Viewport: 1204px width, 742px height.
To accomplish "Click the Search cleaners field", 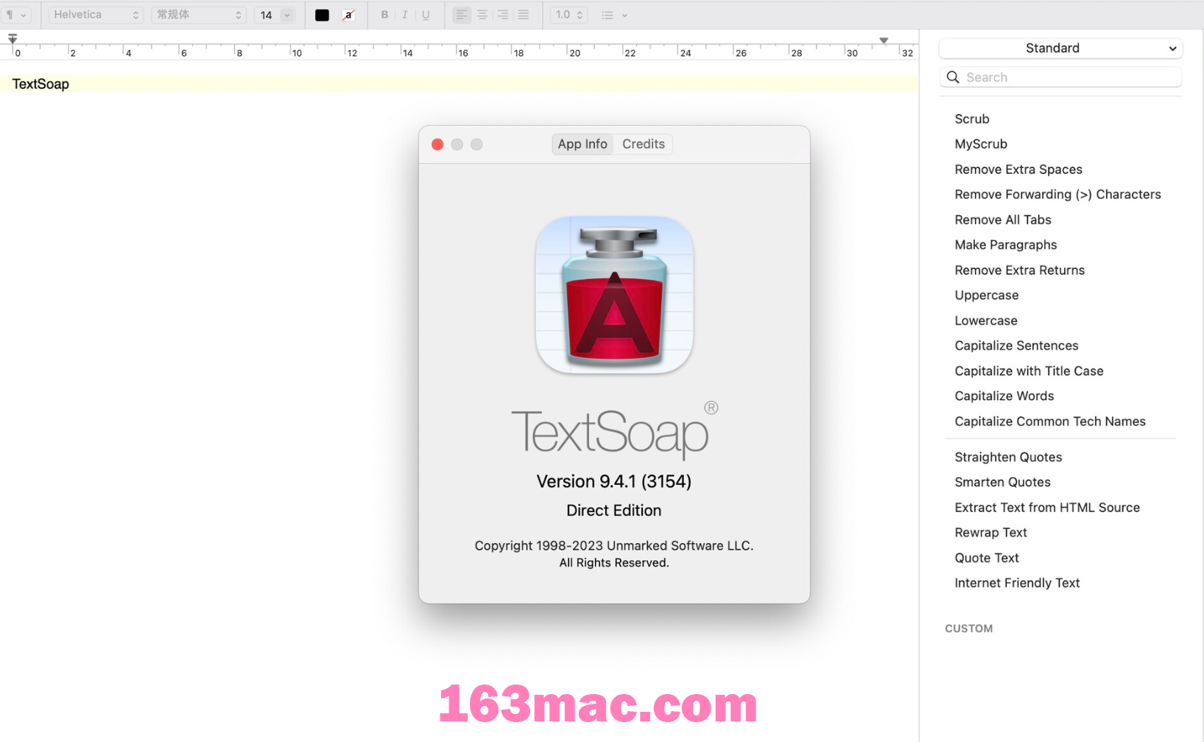I will (1060, 77).
